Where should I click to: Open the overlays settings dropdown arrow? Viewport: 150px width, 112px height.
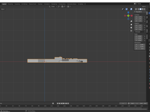coord(133,9)
